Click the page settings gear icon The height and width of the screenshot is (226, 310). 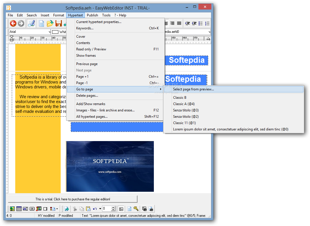click(151, 209)
